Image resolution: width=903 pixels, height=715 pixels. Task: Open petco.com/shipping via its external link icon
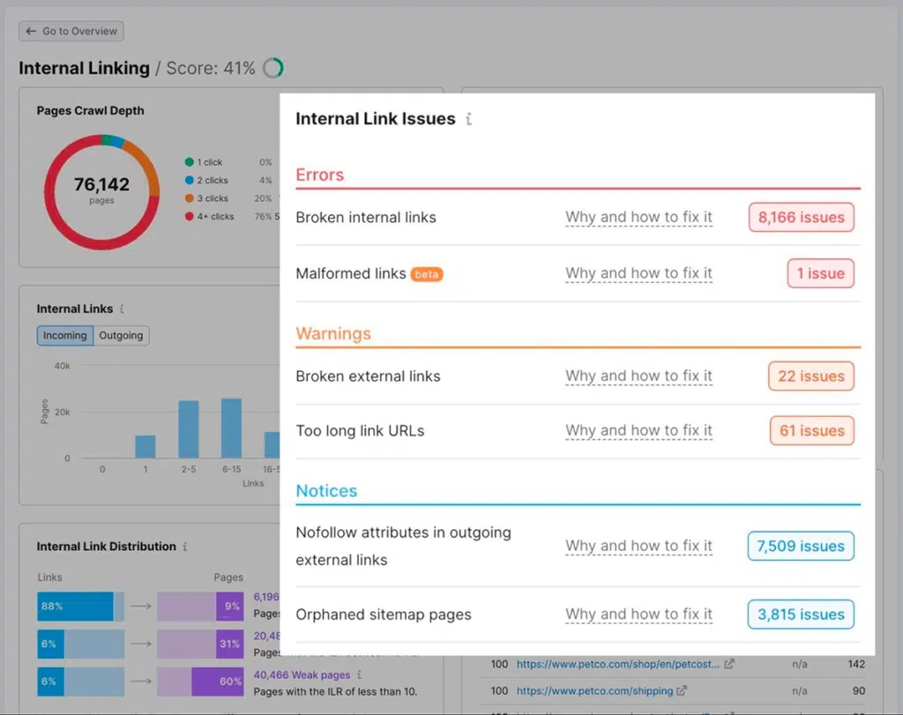[x=682, y=691]
